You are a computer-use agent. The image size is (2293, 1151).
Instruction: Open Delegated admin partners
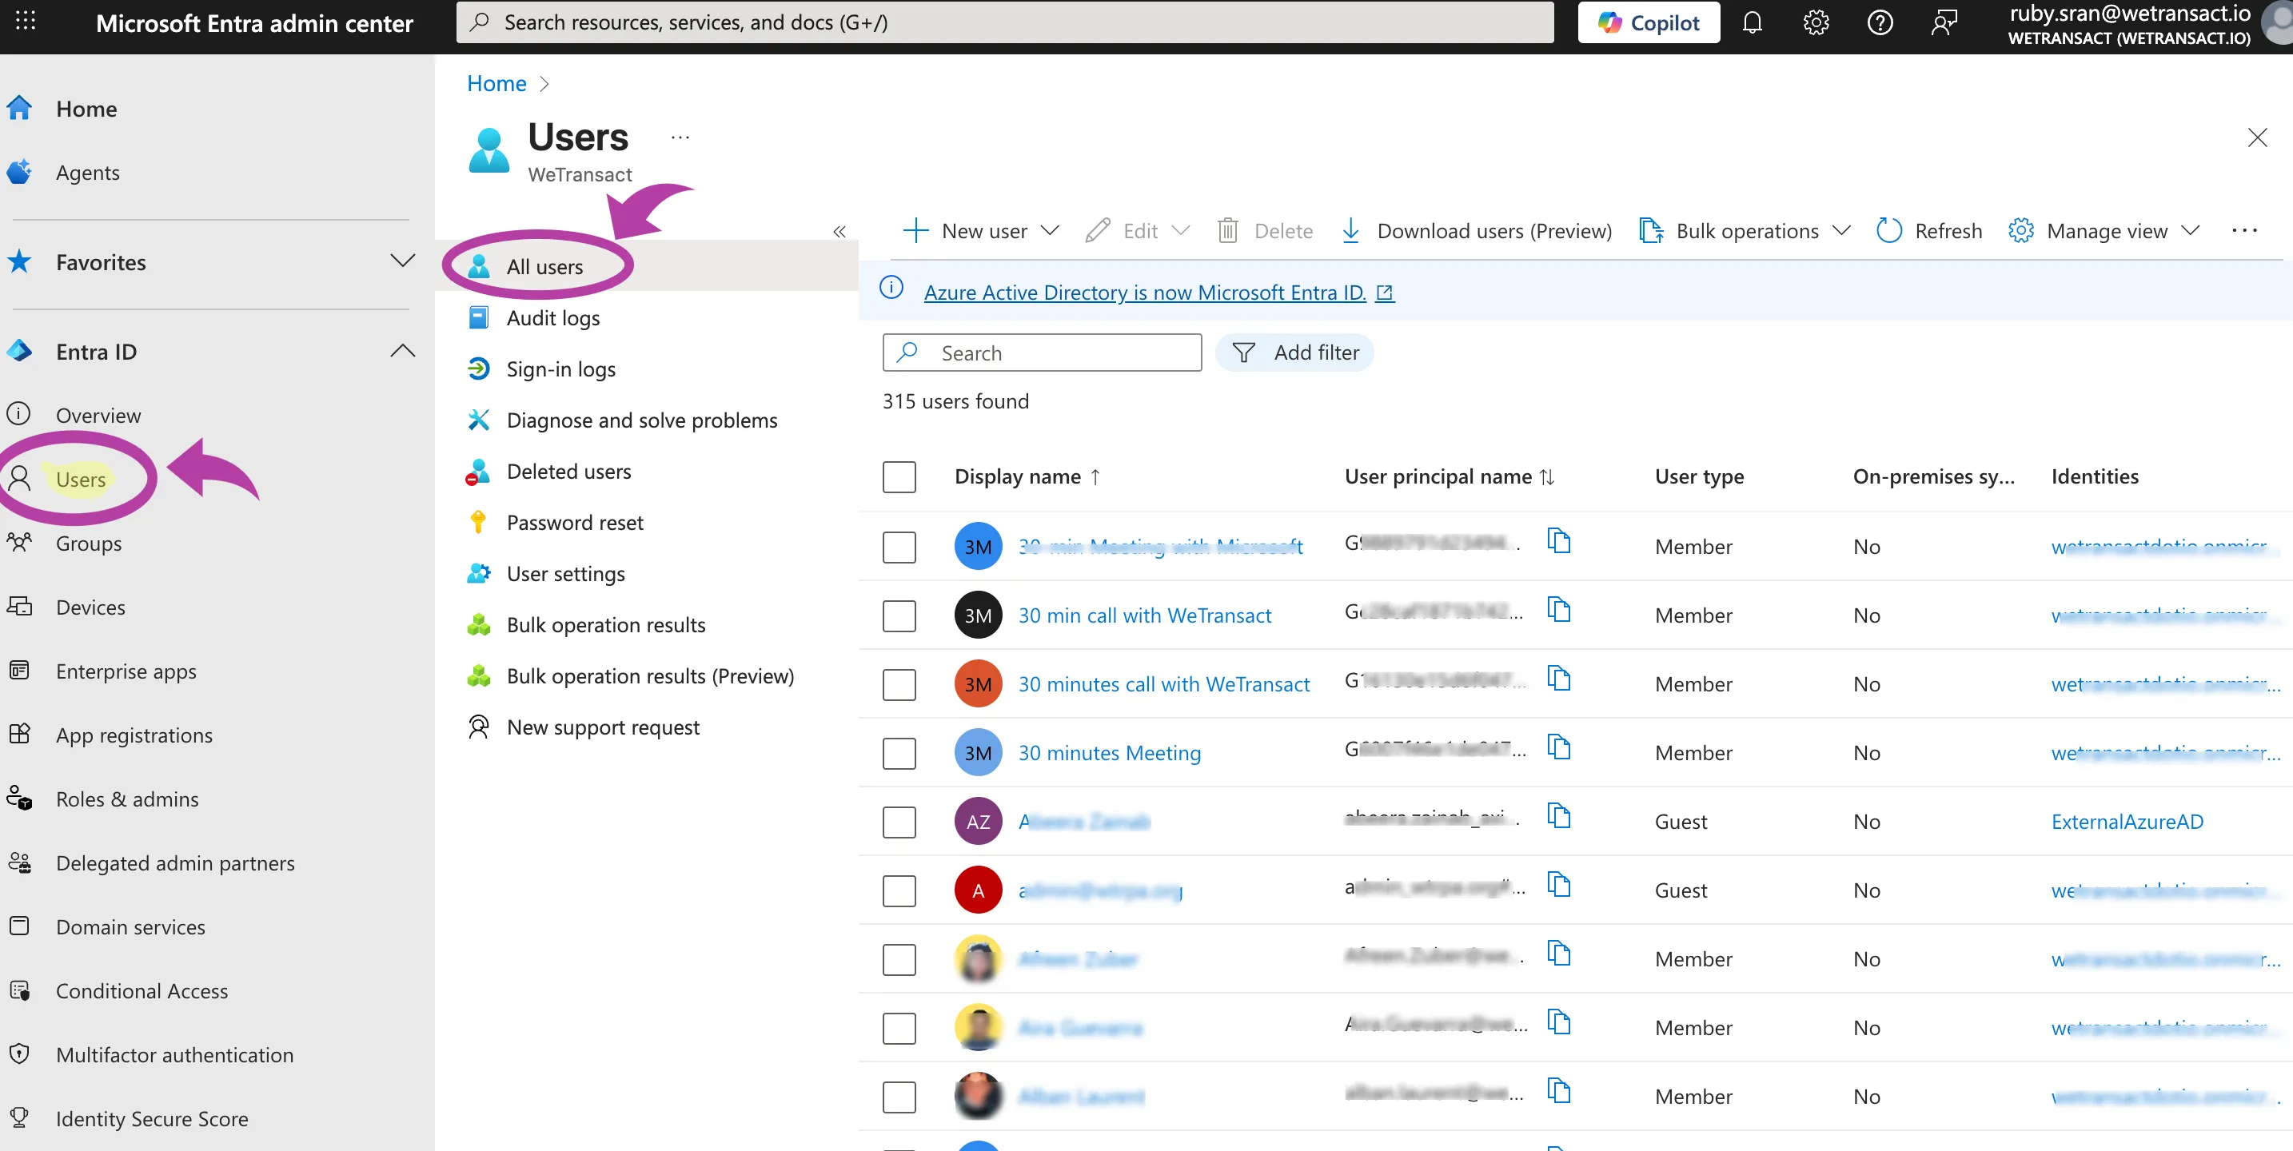pos(174,863)
